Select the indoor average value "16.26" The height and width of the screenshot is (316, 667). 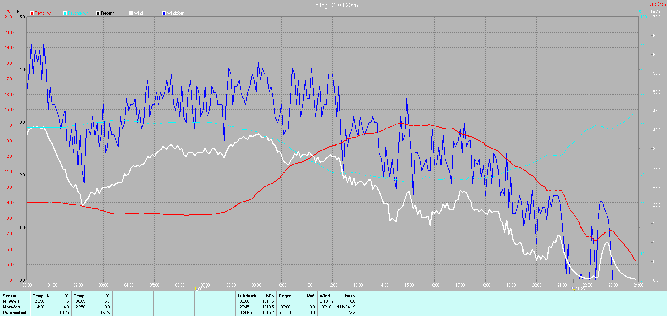point(105,313)
